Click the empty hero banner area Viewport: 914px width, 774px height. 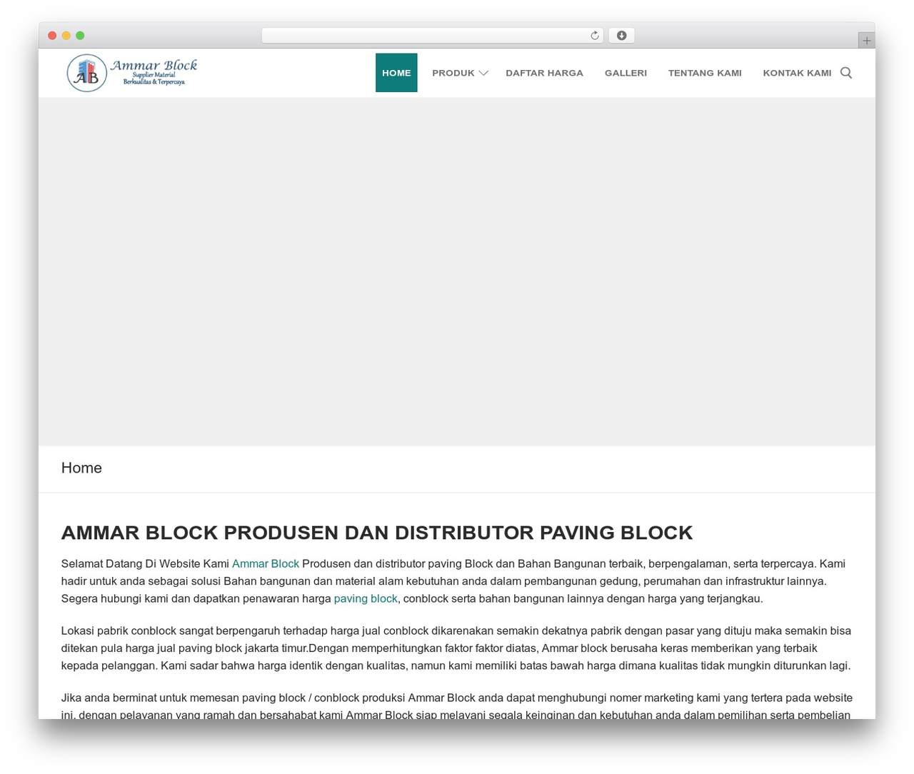coord(457,272)
